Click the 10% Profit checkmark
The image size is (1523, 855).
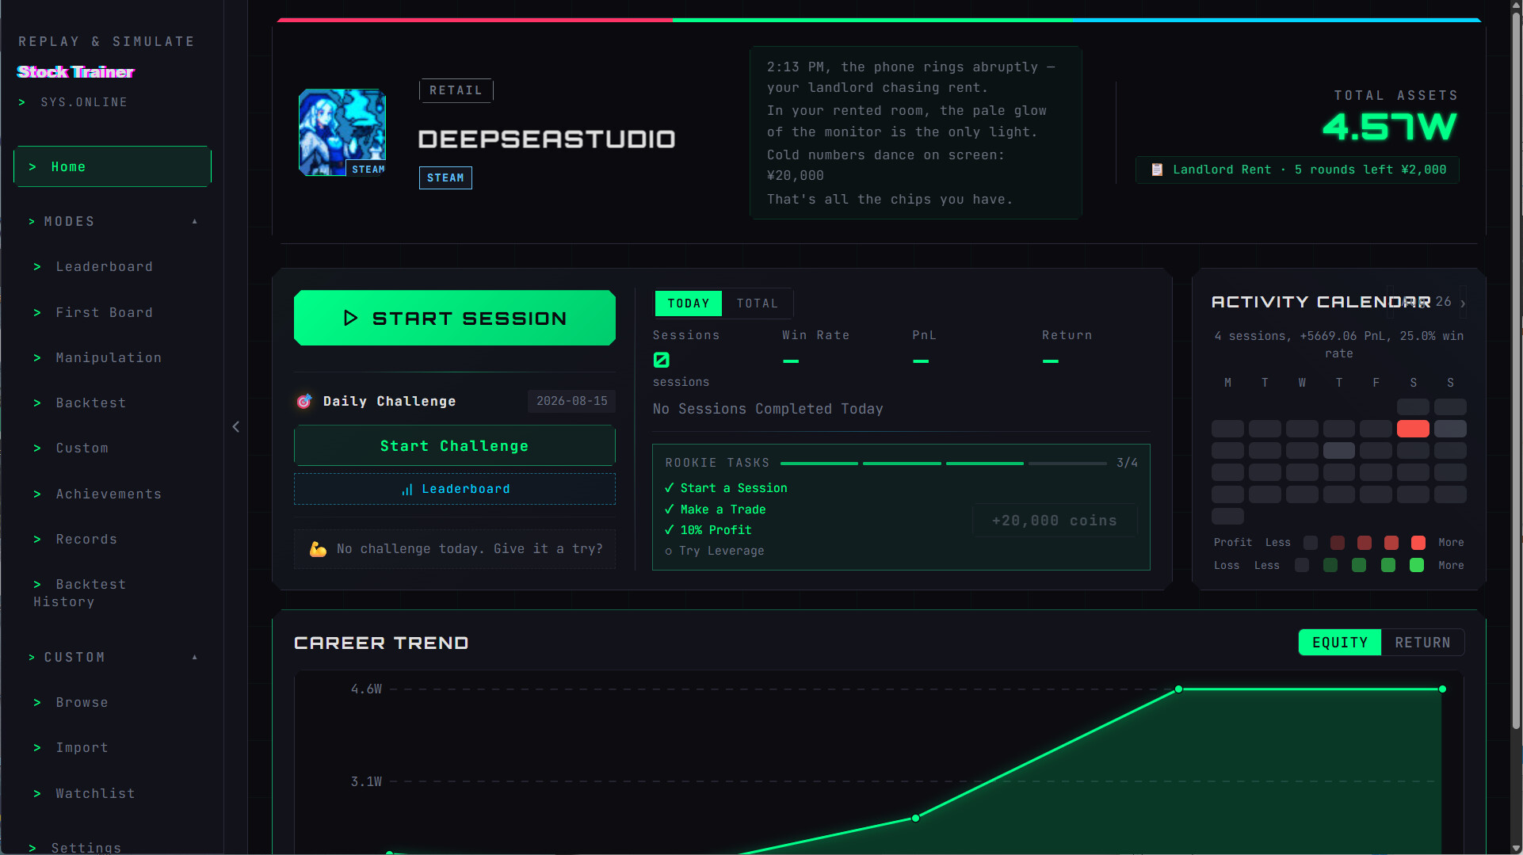[x=670, y=530]
